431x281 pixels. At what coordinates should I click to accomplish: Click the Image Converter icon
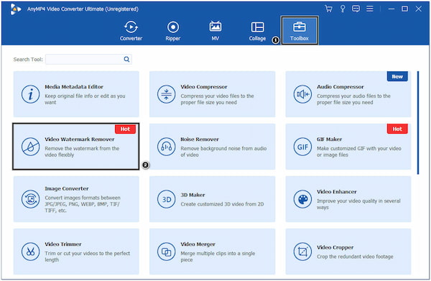click(30, 199)
